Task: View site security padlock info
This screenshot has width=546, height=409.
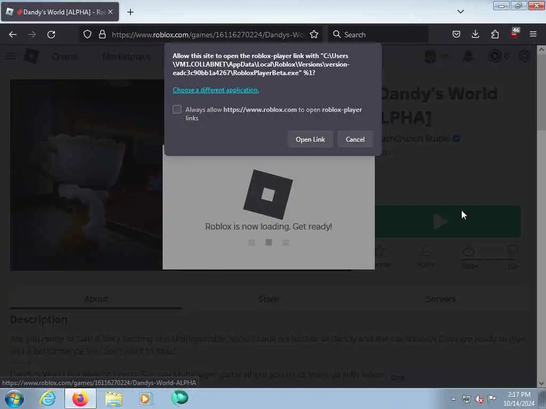Action: coord(102,35)
